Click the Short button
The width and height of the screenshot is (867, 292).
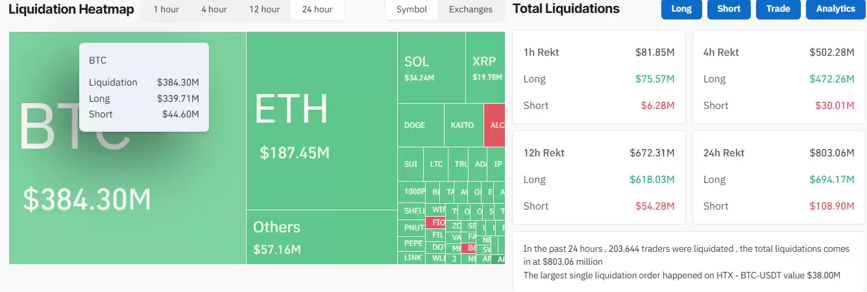729,8
